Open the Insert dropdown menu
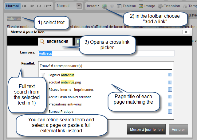The height and width of the screenshot is (140, 197). pos(93,6)
